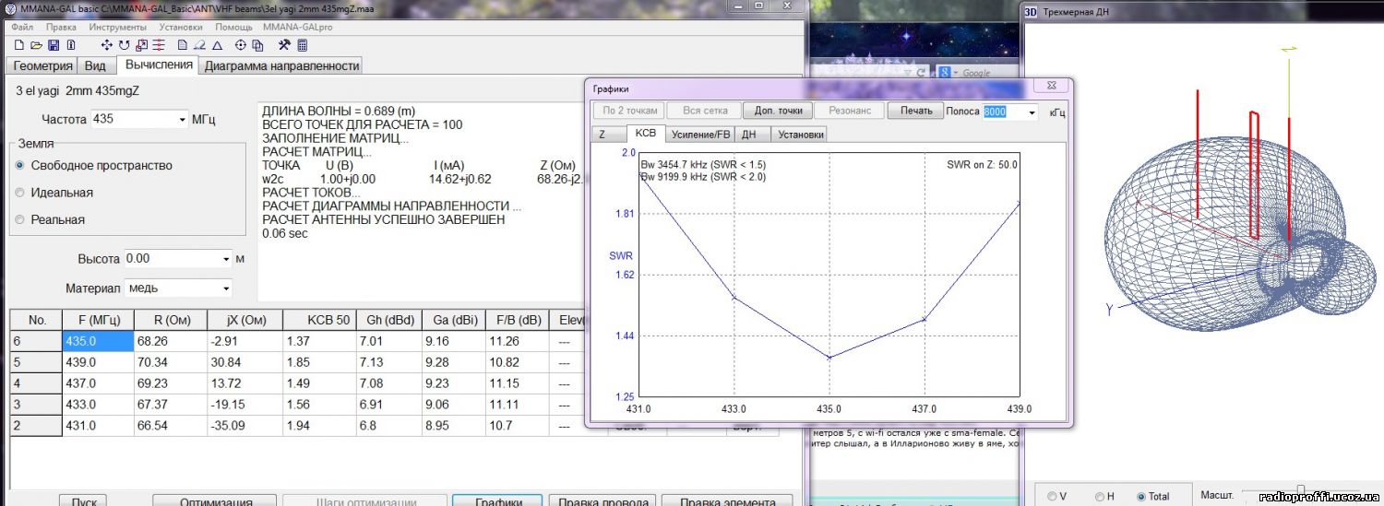Open the Материал медь dropdown
The image size is (1384, 506).
pyautogui.click(x=227, y=288)
